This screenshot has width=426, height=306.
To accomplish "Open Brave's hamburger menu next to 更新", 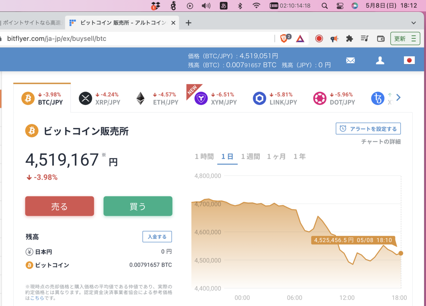I will click(414, 38).
